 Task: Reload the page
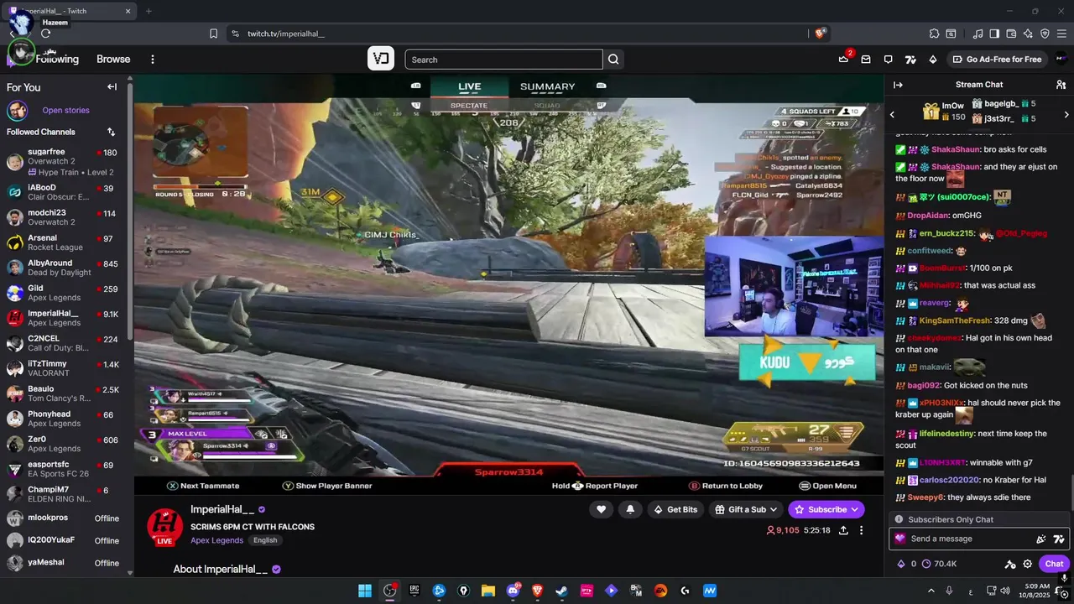[x=45, y=34]
